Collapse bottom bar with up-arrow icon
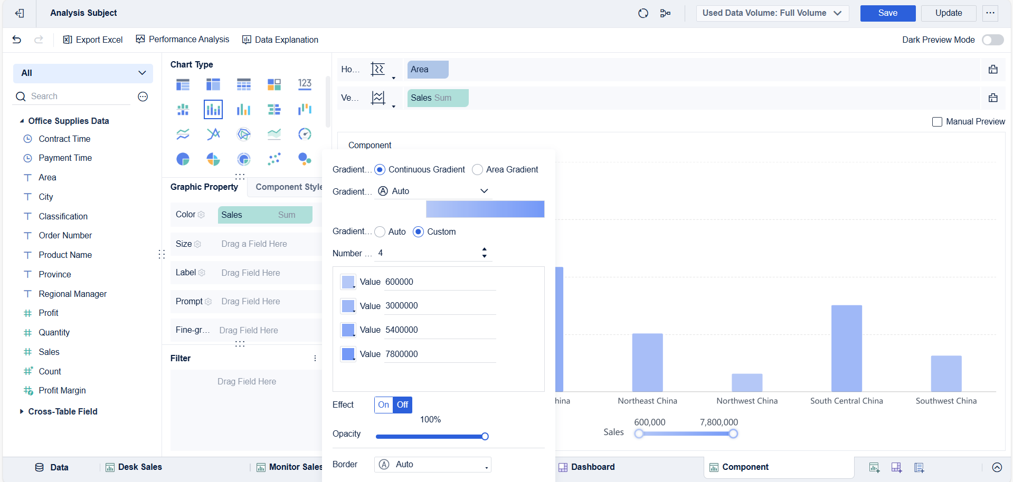Screen dimensions: 1013x482 [997, 467]
